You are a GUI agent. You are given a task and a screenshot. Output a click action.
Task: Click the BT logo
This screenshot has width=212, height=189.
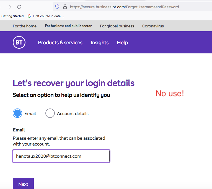click(x=19, y=43)
